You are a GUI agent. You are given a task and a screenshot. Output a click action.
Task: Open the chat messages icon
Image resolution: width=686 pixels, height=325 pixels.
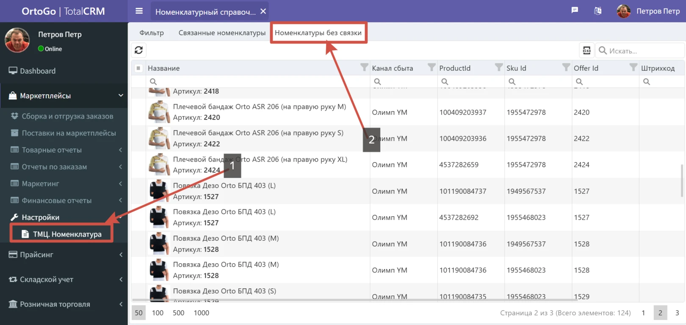click(x=575, y=11)
